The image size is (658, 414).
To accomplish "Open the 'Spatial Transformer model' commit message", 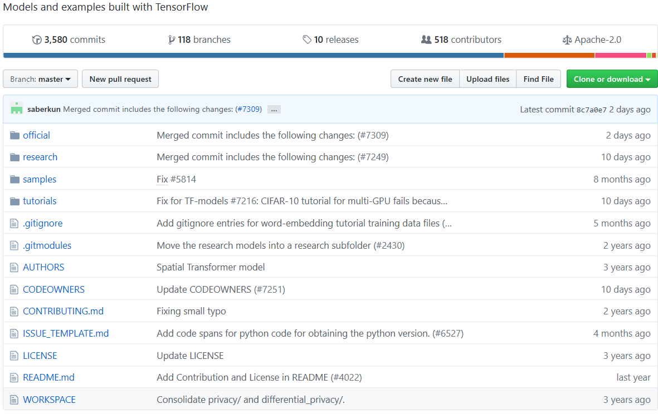I will click(211, 267).
